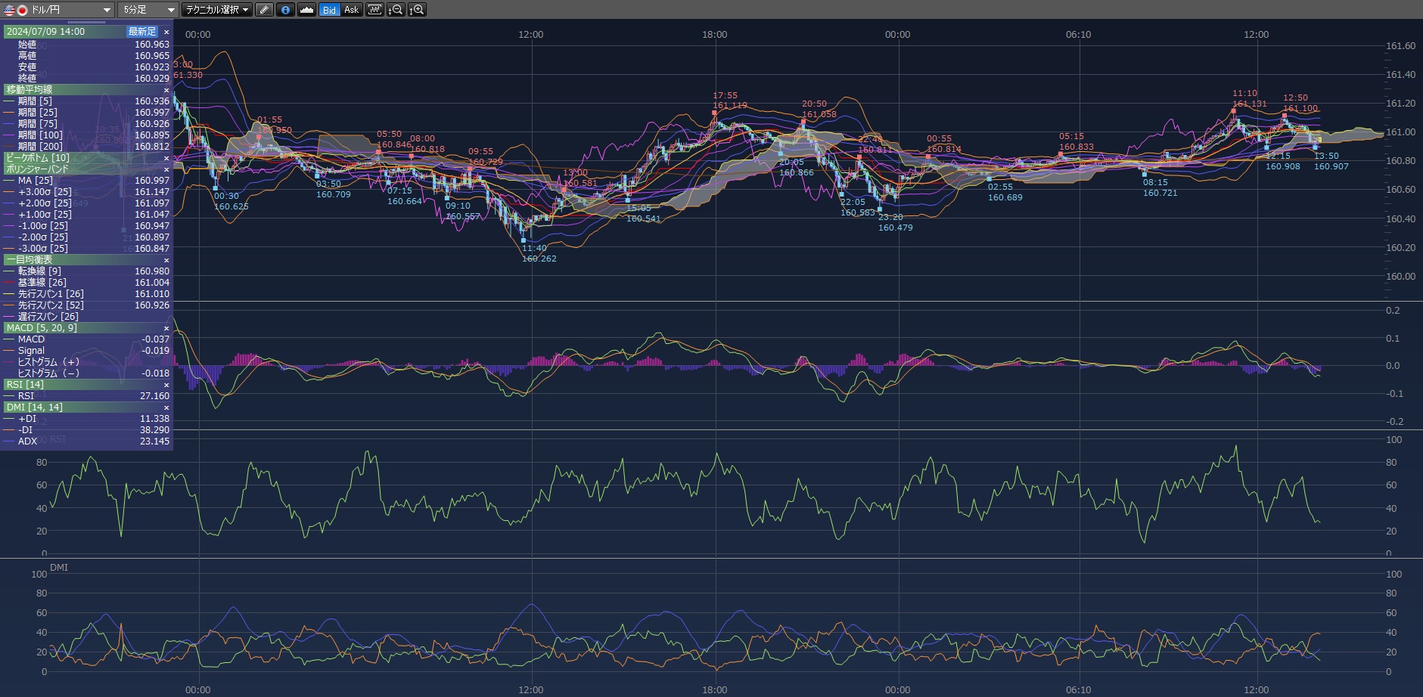This screenshot has height=697, width=1423.
Task: Switch price display to Ask
Action: (x=351, y=10)
